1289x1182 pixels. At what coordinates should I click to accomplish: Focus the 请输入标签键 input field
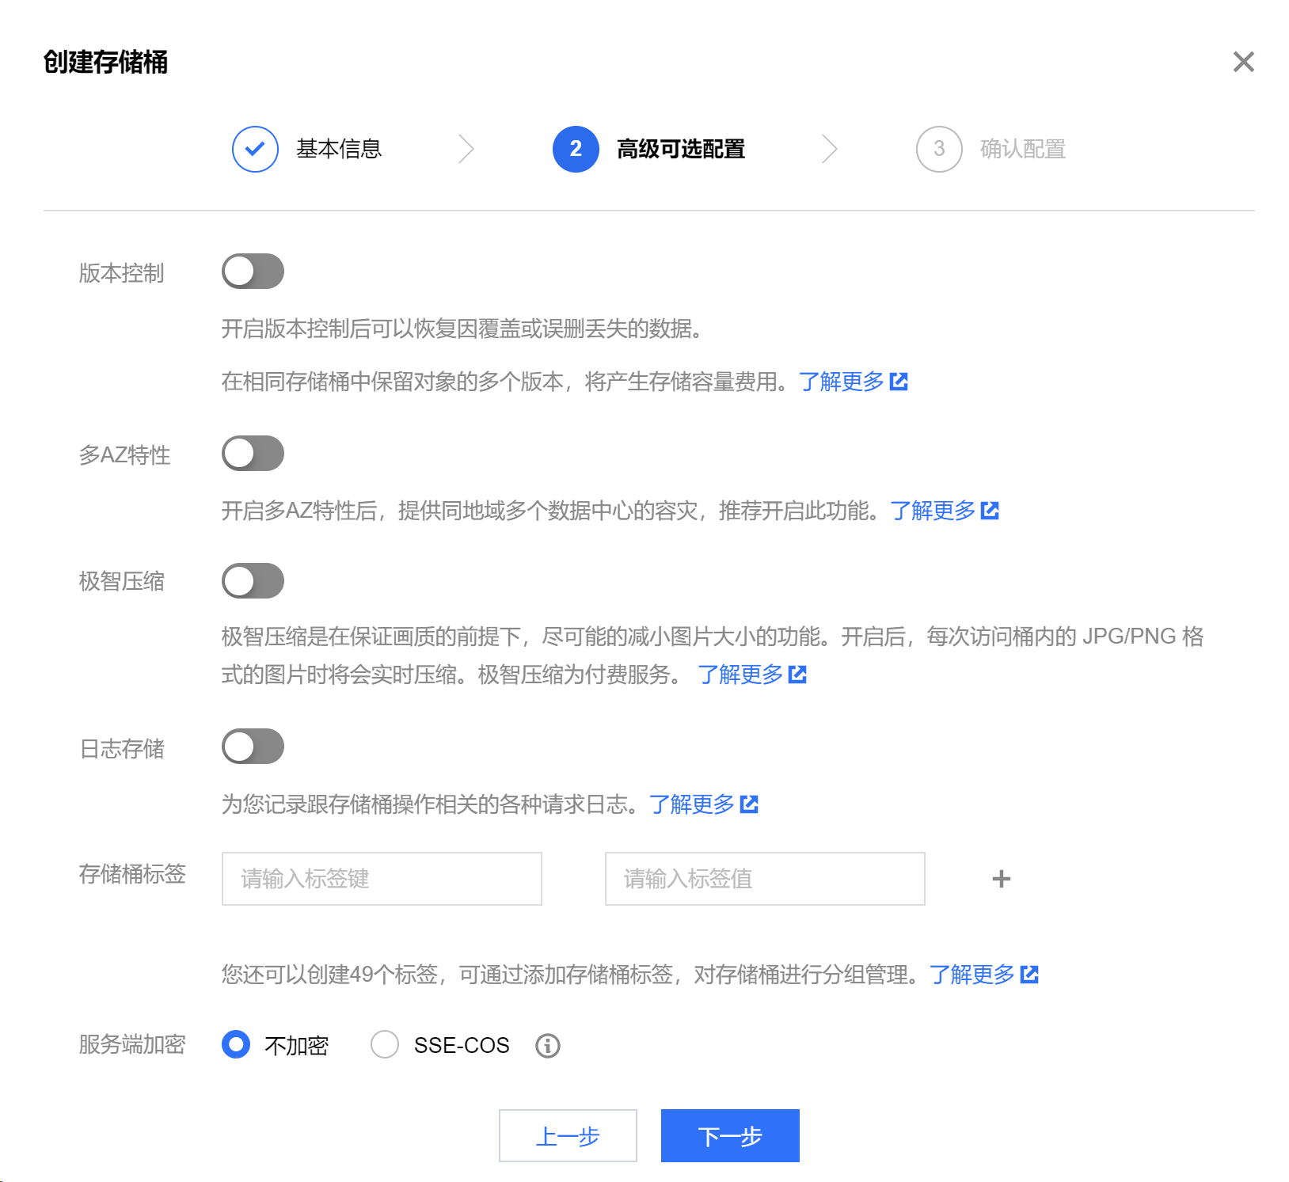pos(382,879)
